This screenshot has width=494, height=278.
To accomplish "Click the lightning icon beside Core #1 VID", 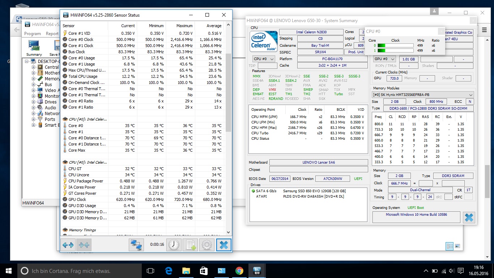I will 65,33.
